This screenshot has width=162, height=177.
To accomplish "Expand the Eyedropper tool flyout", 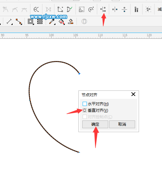I will pyautogui.click(x=52, y=21).
